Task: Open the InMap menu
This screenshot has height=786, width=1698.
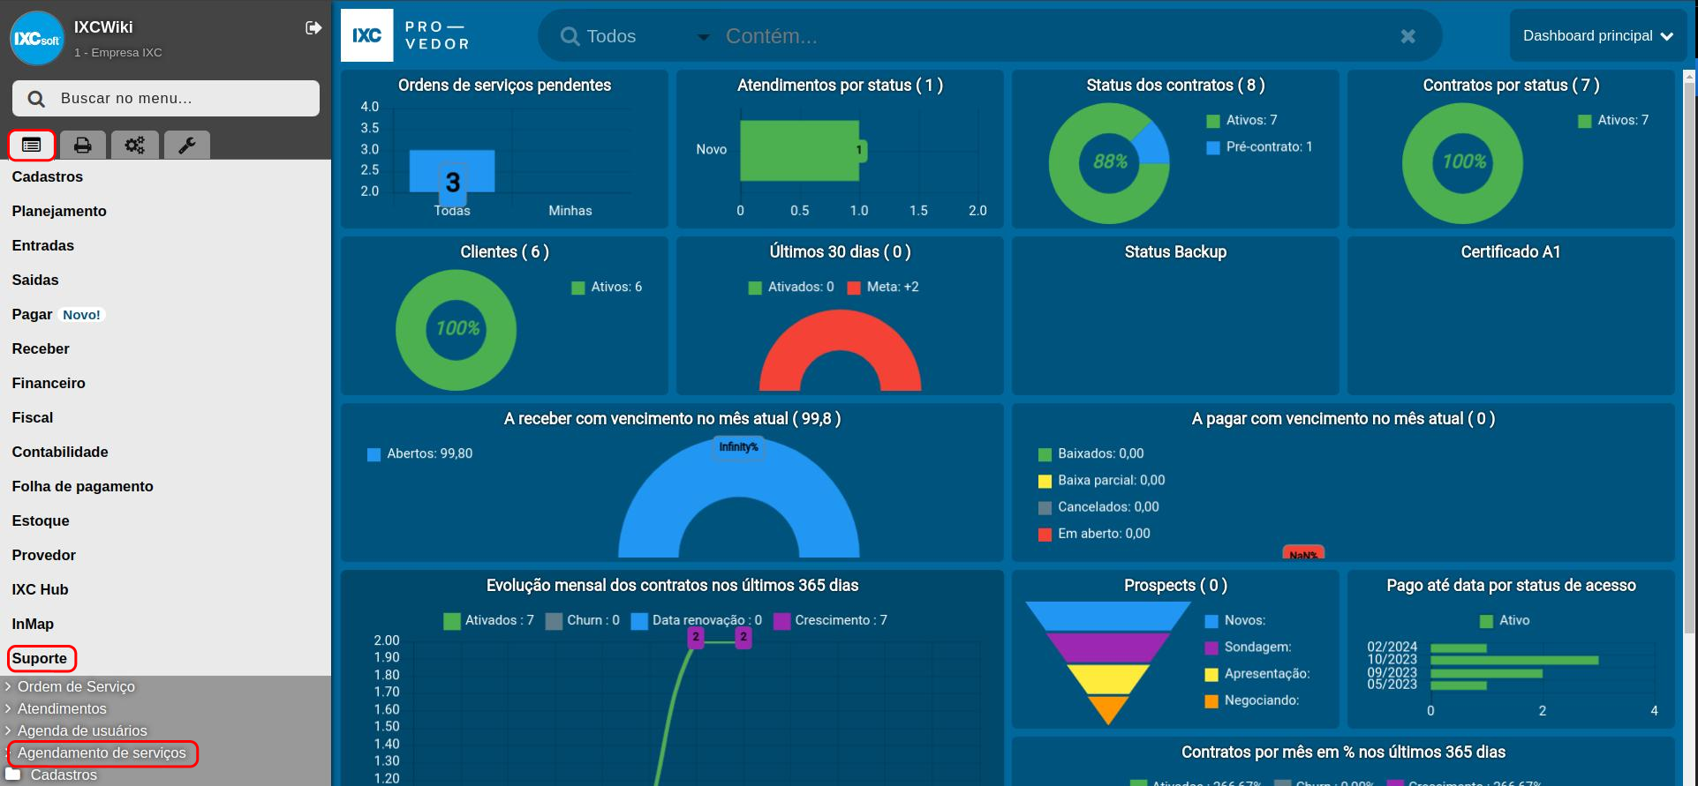Action: coord(33,624)
